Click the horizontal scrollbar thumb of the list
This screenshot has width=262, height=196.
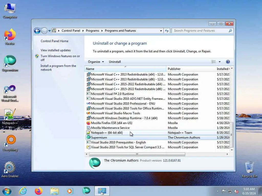click(x=137, y=154)
